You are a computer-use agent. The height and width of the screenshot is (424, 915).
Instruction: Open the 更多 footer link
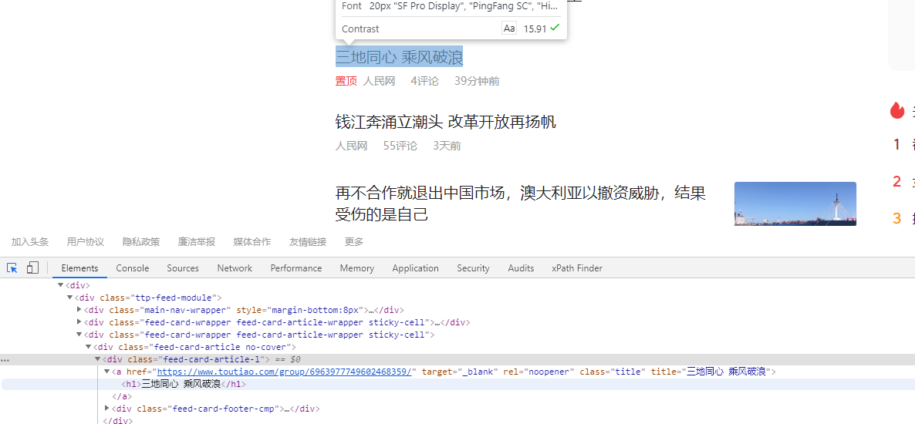click(x=354, y=241)
